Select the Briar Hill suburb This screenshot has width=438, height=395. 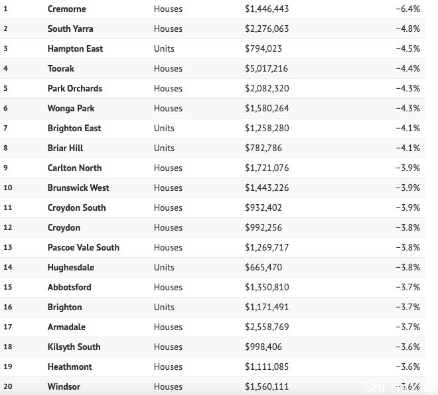(65, 148)
